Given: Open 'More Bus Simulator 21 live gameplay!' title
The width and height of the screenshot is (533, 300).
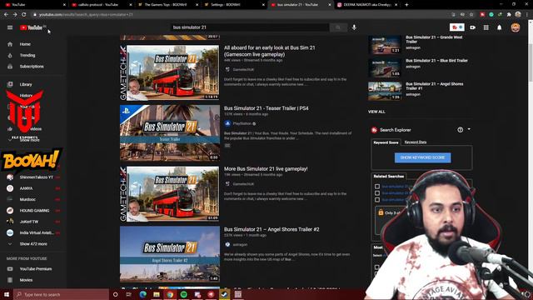Looking at the screenshot, I should 266,168.
